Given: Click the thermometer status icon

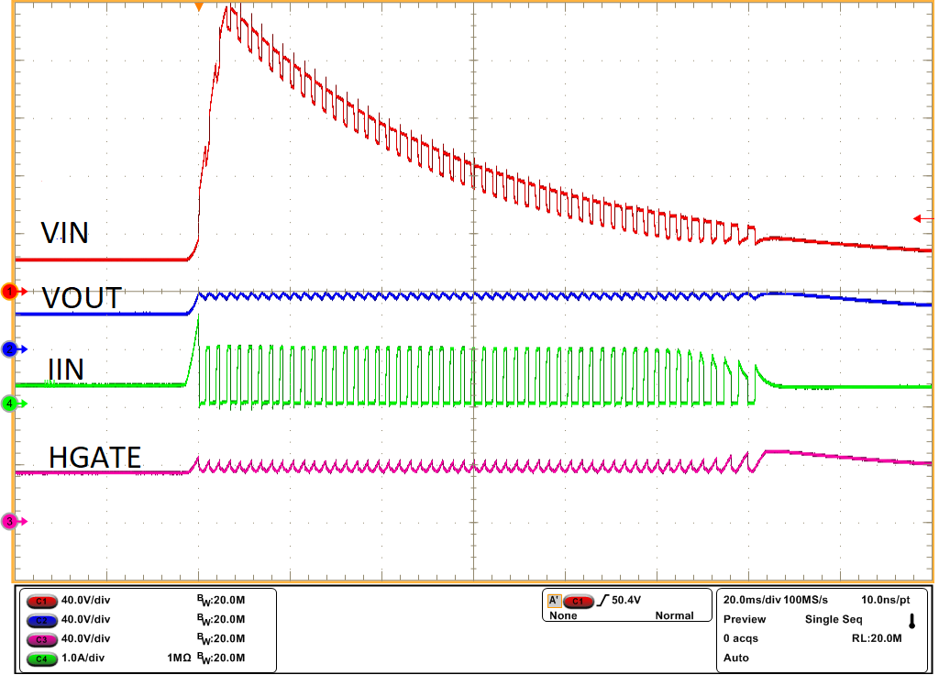Looking at the screenshot, I should [911, 623].
